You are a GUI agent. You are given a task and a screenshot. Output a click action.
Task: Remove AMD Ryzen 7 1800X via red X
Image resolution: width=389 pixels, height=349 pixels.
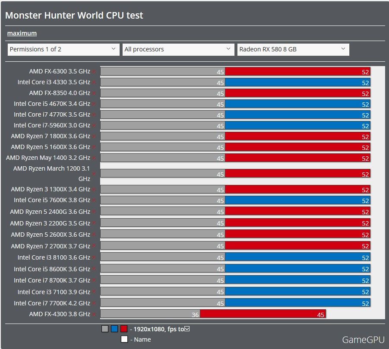[94, 136]
